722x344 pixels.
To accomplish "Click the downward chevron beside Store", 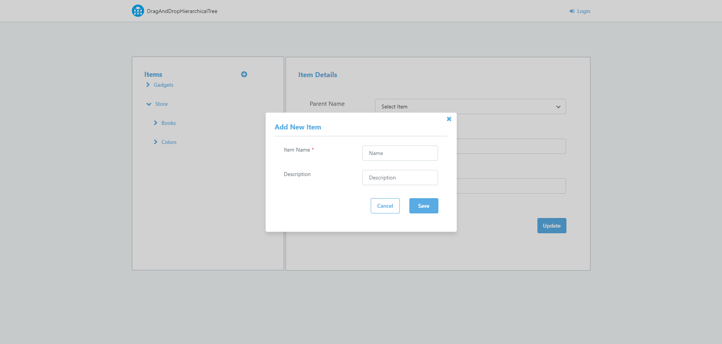I will pos(149,104).
